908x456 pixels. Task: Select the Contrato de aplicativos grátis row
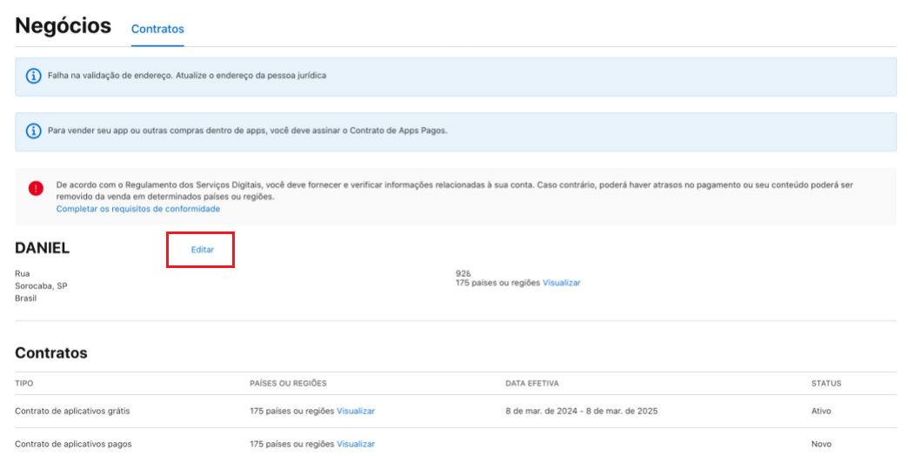(x=72, y=411)
